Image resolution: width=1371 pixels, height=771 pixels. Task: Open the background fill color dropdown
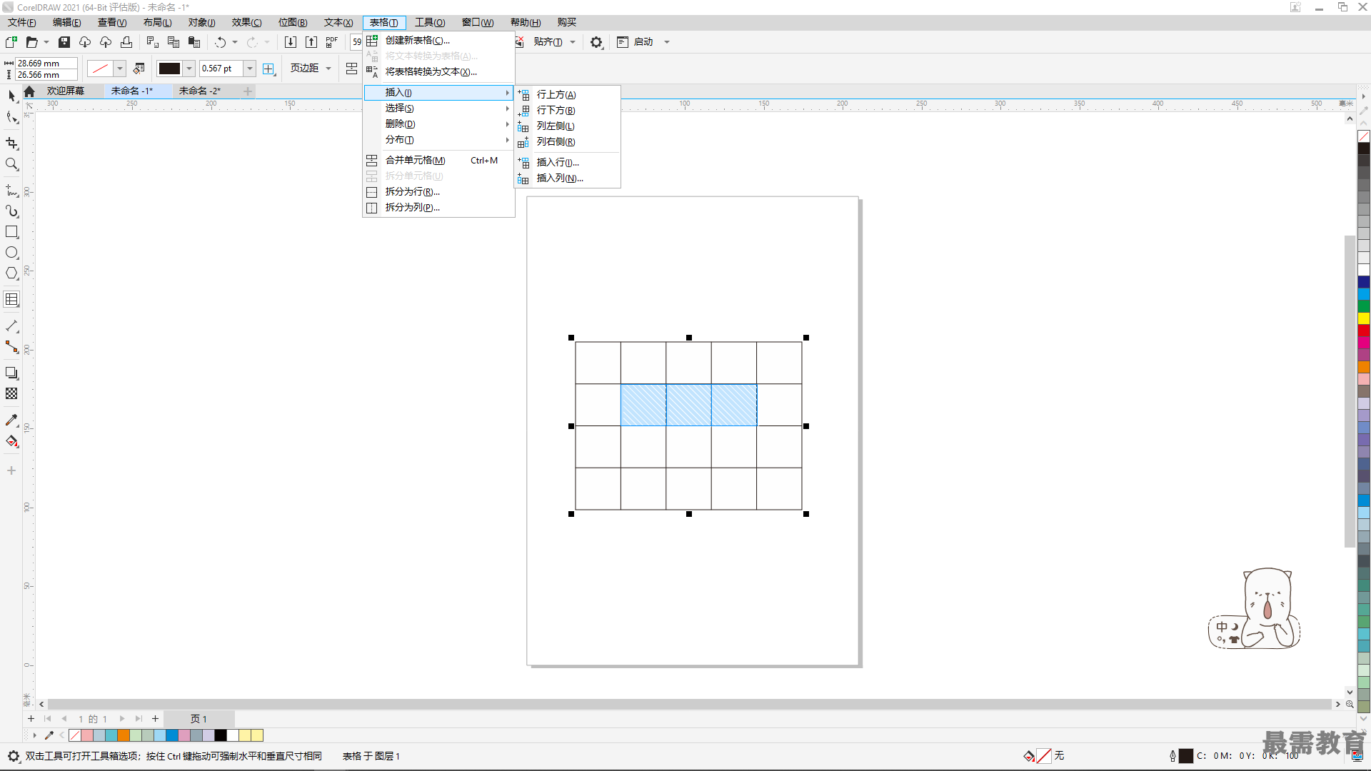[x=120, y=69]
